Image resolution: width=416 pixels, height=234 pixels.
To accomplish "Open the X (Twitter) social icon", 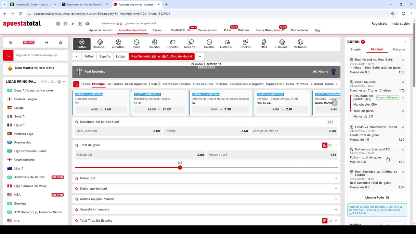I will pos(80,24).
